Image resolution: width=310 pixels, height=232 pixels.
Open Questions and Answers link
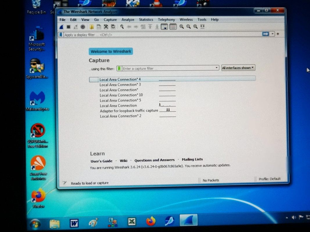click(x=154, y=160)
